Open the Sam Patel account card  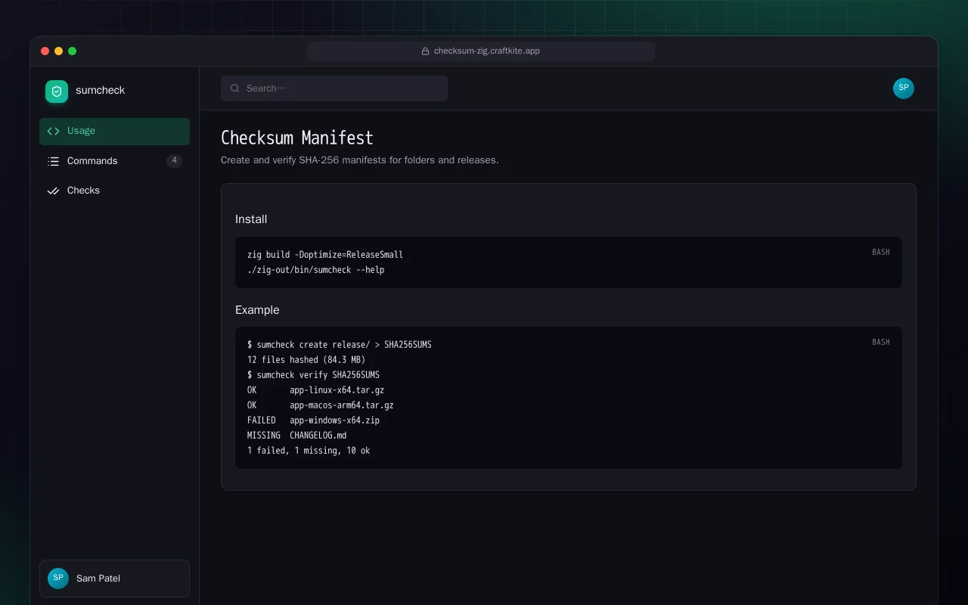114,579
